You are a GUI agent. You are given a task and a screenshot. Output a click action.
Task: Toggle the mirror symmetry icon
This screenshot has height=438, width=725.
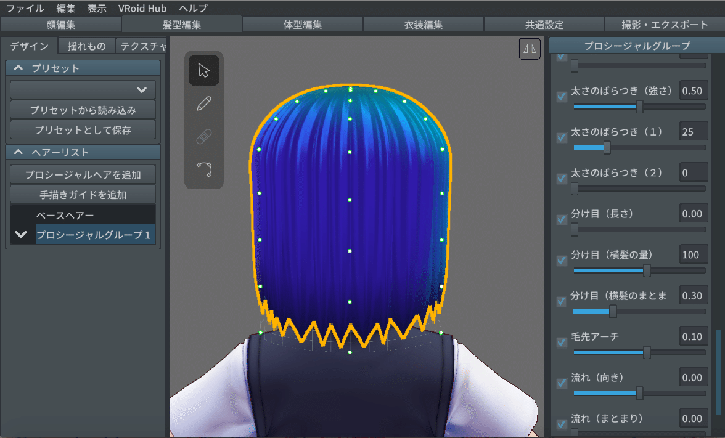coord(530,49)
